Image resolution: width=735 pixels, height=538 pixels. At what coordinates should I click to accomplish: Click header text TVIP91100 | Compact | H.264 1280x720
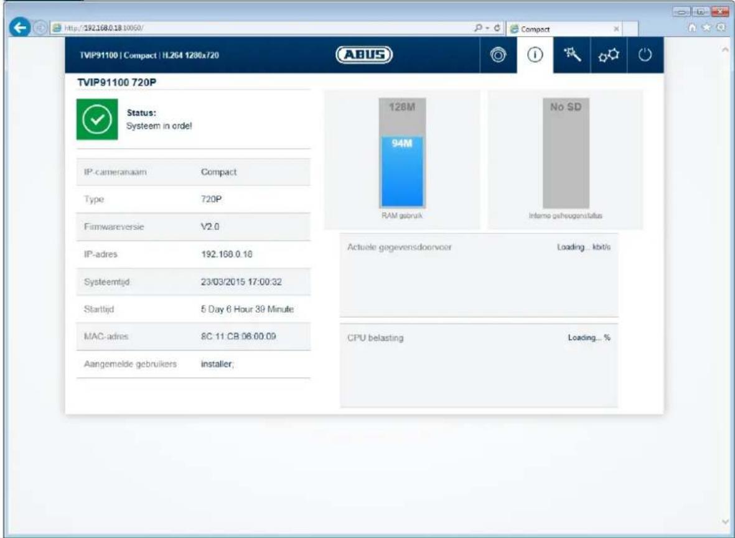149,55
